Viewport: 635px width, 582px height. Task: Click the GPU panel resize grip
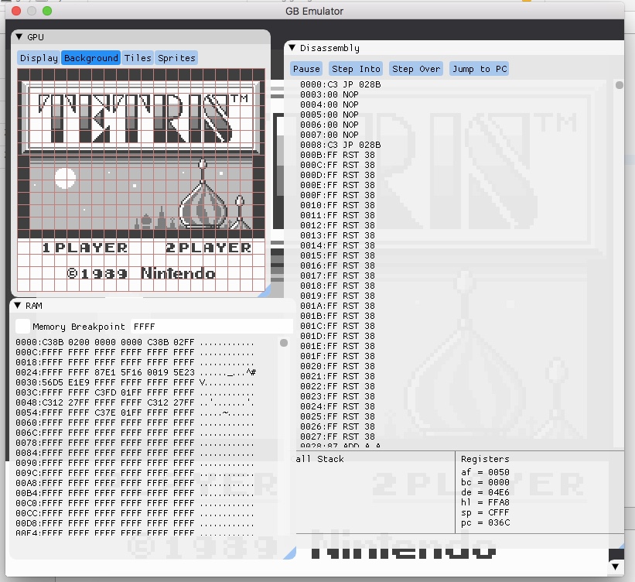coord(265,292)
